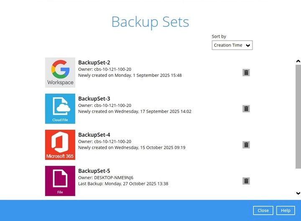Click the scrollbar's down arrow

298,193
